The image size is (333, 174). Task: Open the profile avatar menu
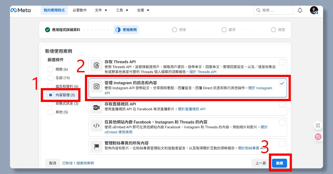coord(314,10)
